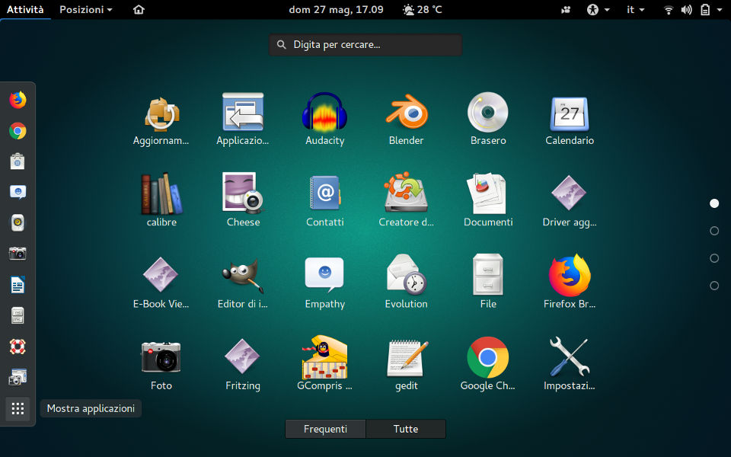Screen dimensions: 731x457
Task: Open the File app in the grid
Action: coord(488,283)
